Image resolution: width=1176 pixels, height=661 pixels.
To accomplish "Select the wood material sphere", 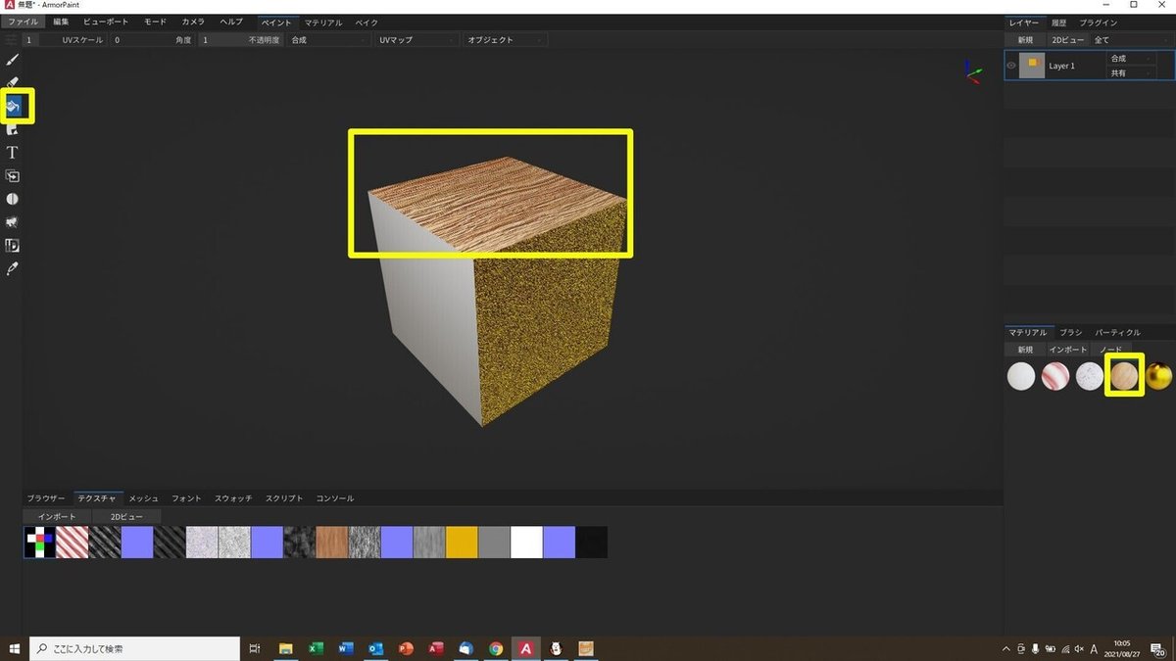I will [x=1123, y=376].
